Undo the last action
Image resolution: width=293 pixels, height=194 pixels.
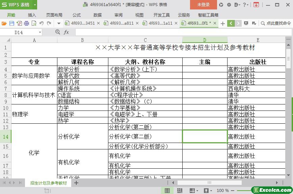coord(42,23)
